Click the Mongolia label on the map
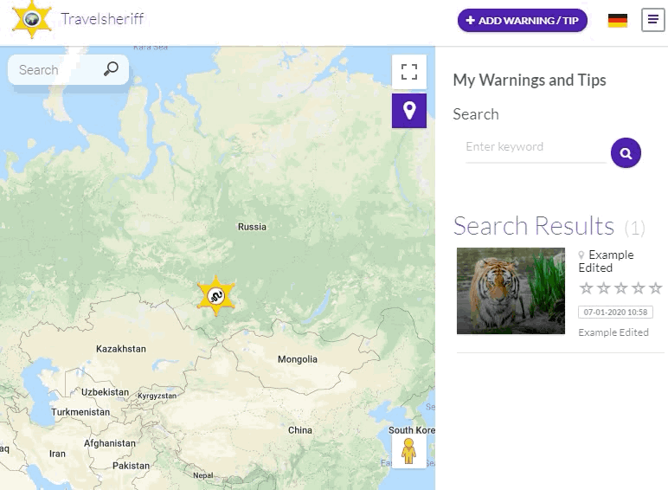668x490 pixels. click(298, 359)
